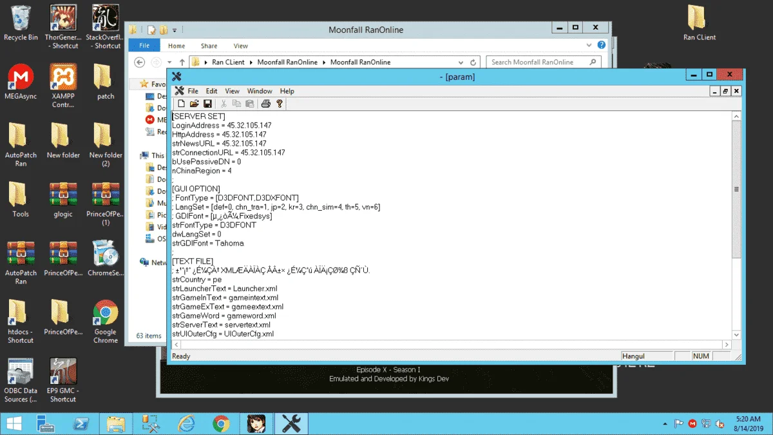Click the editor vertical scrollbar down arrow

[736, 334]
